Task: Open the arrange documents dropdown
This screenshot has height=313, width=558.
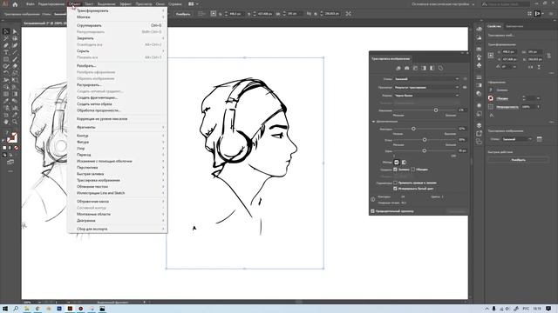Action: pos(194,4)
